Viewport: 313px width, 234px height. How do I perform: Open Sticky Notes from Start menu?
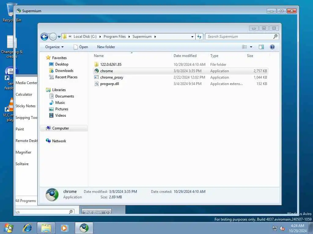(25, 106)
